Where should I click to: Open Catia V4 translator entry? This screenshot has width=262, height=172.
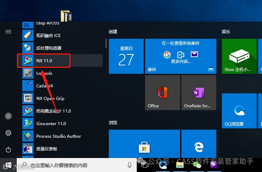click(x=62, y=86)
